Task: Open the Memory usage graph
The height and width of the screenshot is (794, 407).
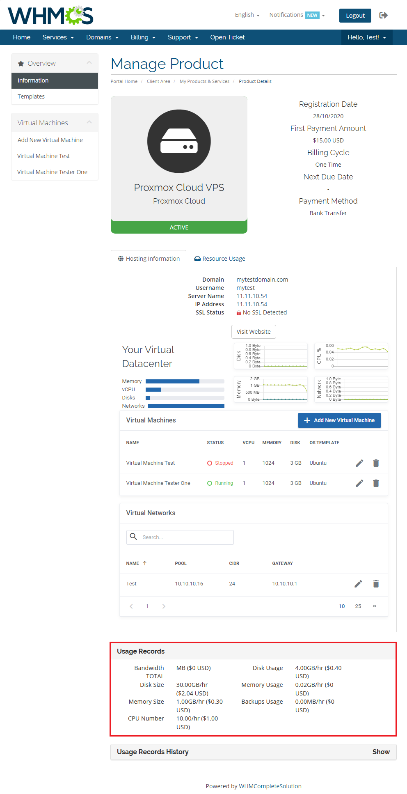Action: [271, 389]
